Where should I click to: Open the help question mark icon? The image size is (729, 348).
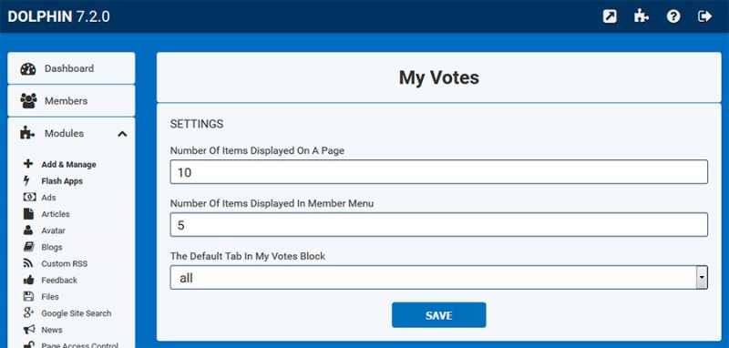673,16
